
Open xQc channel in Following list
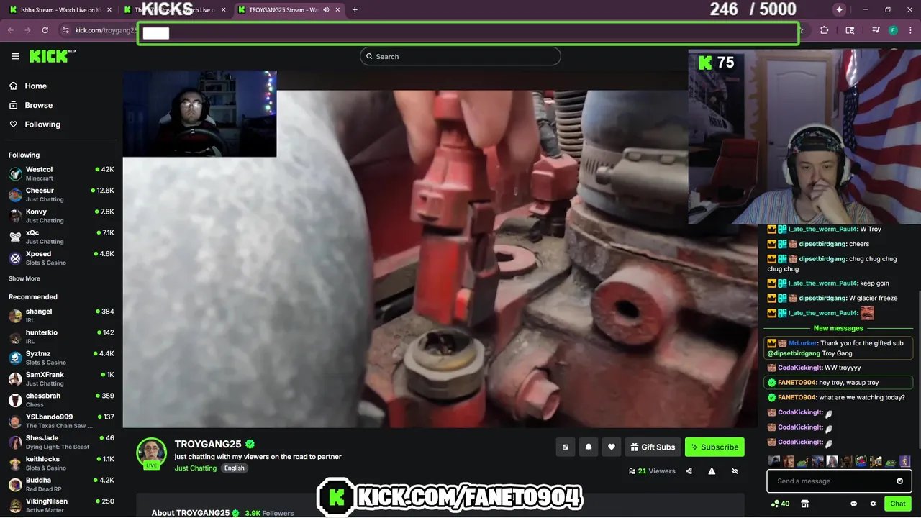(x=61, y=237)
